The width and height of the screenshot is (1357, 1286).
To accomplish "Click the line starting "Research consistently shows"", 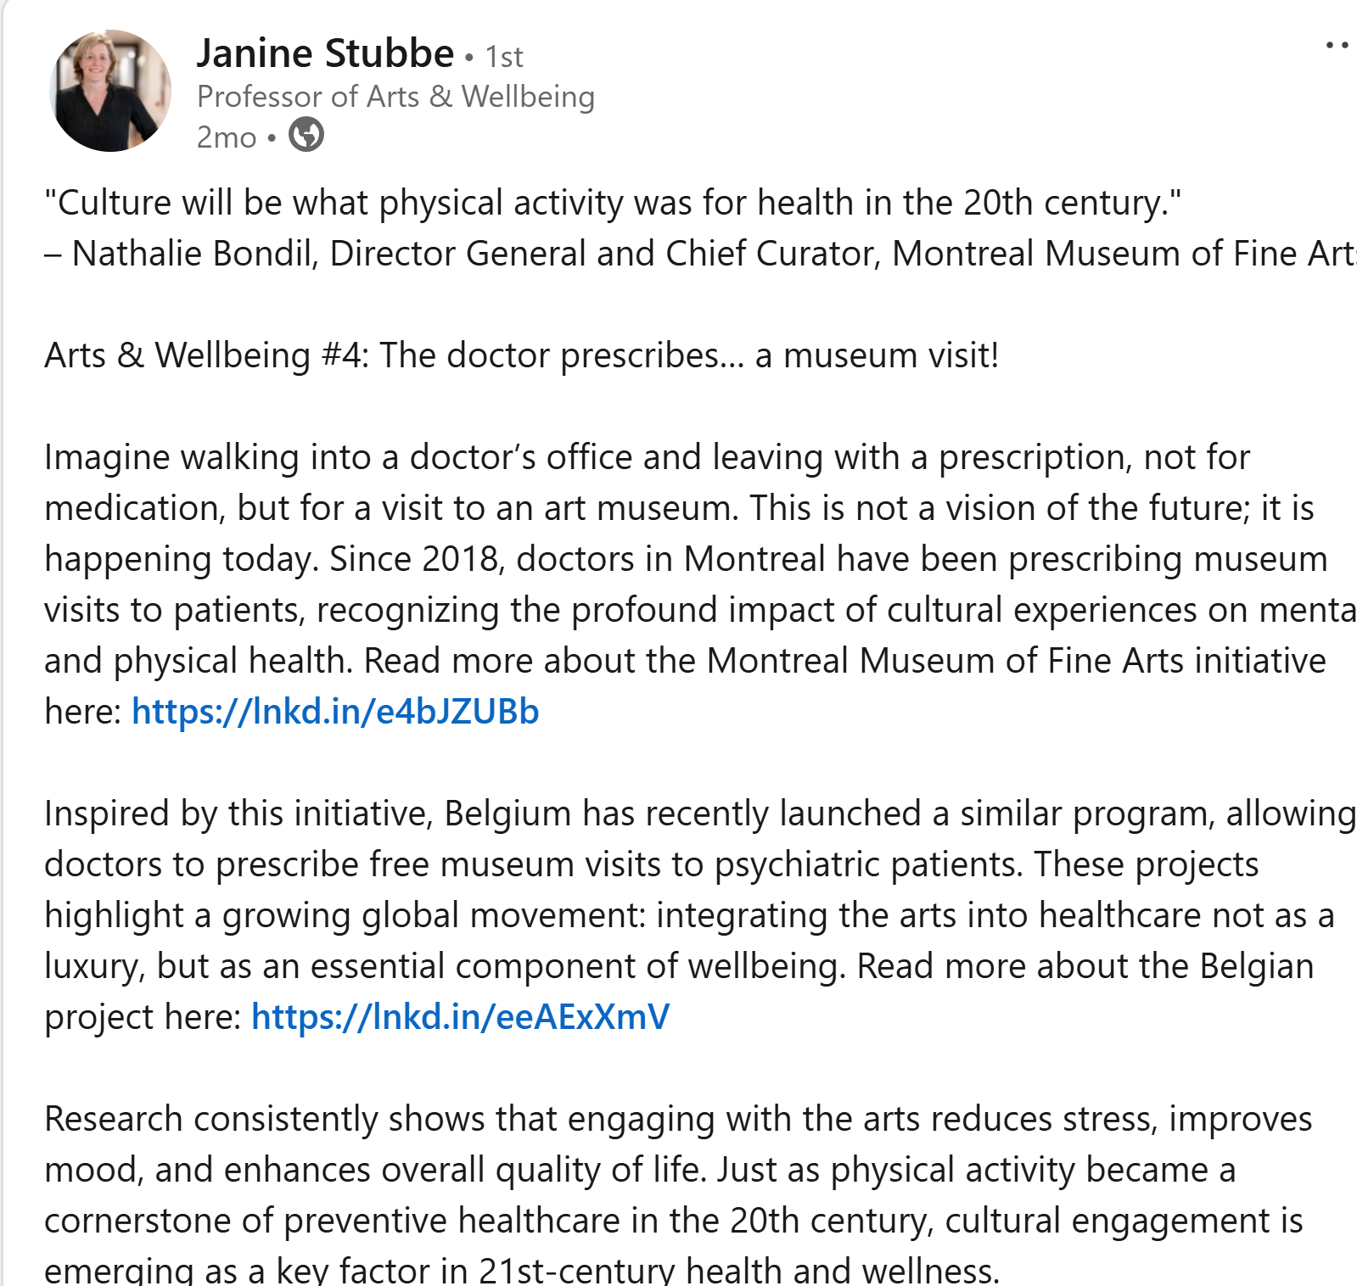I will (678, 1119).
